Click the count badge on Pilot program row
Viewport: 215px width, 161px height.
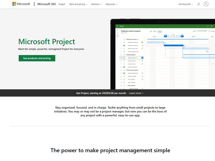[142, 79]
